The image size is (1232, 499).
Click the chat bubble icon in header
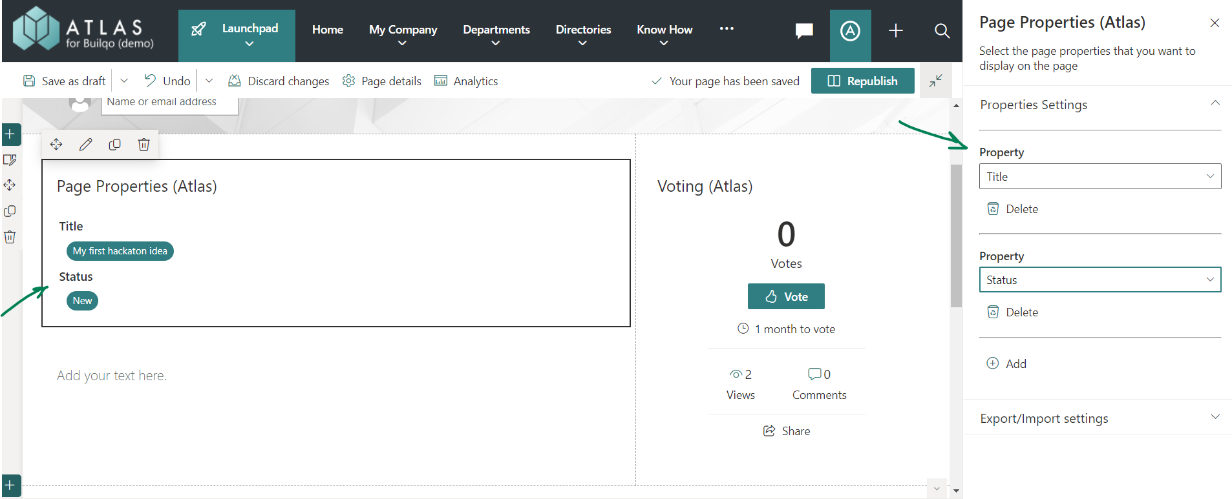[803, 30]
